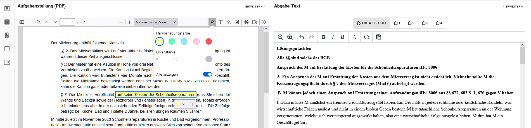Open note tab number 3
The image size is (531, 128).
(425, 23)
